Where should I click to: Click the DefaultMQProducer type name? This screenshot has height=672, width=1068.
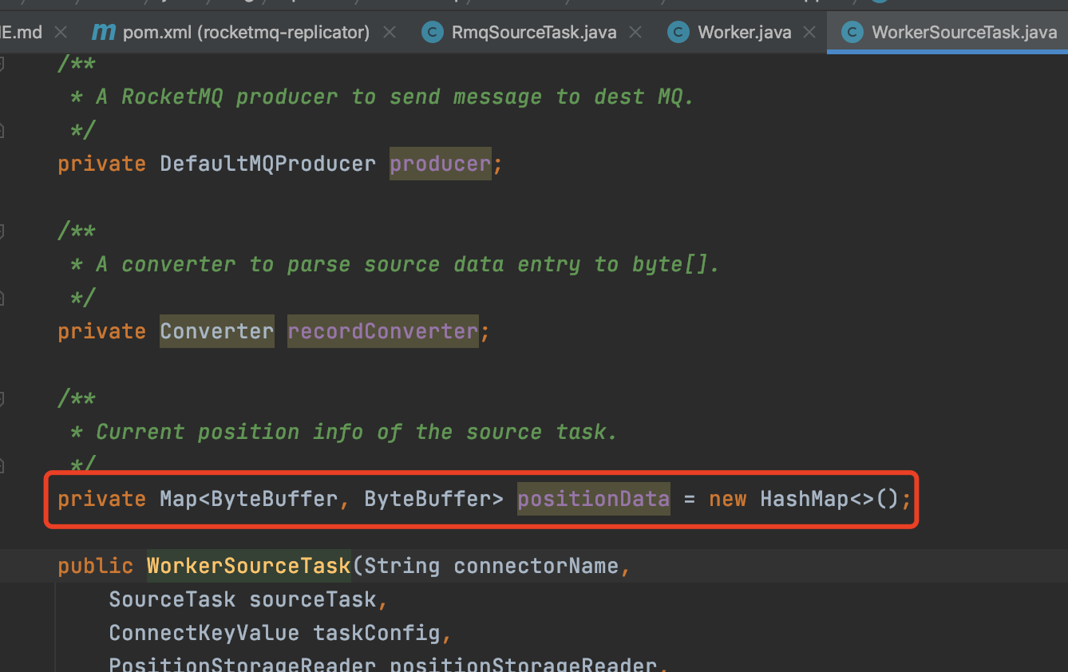267,164
